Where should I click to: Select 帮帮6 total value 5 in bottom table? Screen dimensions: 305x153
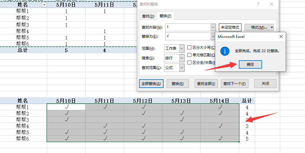pyautogui.click(x=247, y=139)
